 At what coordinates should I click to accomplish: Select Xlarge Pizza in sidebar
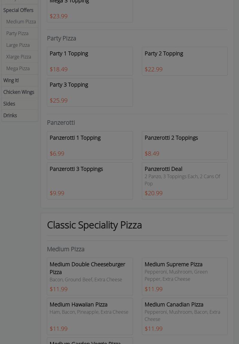[19, 57]
